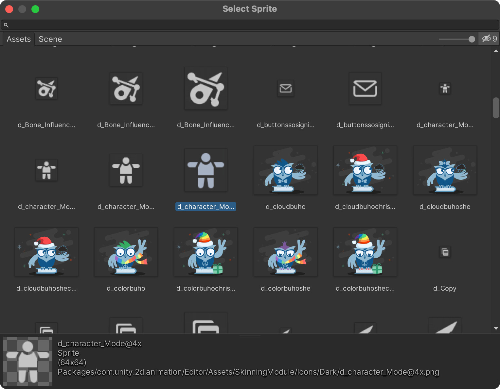Screen dimensions: 500x389
Task: Select the d_colorbuhochris sprite with rainbow hat
Action: pyautogui.click(x=205, y=252)
